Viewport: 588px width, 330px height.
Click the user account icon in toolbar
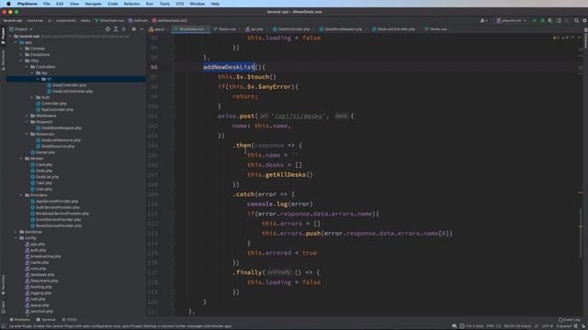click(483, 20)
